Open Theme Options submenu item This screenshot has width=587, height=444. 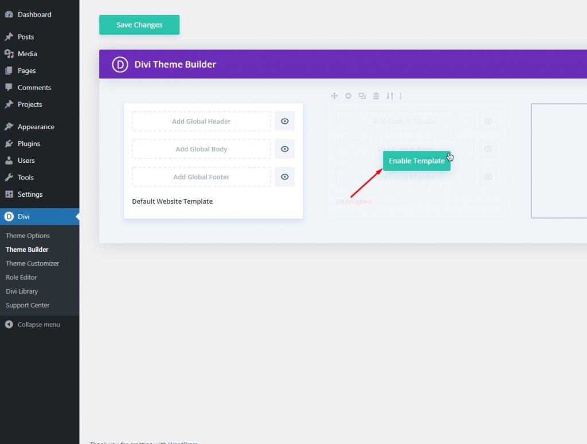(x=28, y=236)
